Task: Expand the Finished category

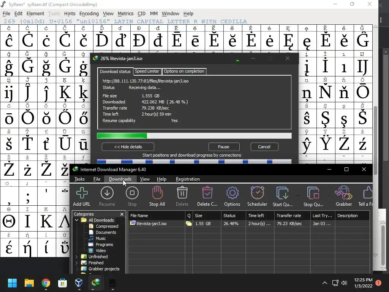Action: (x=77, y=263)
